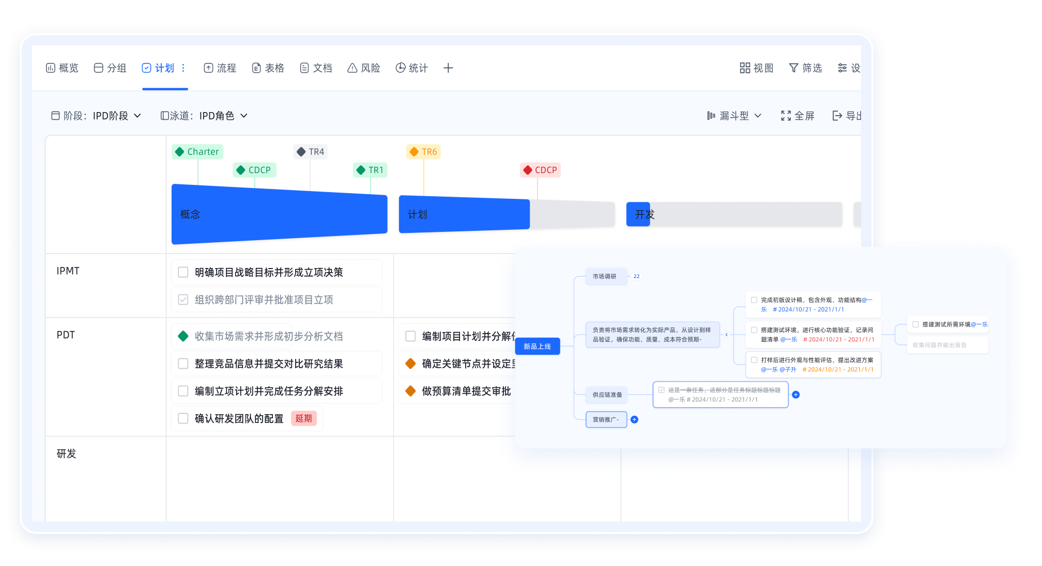Click the TR1 milestone marker

(370, 170)
